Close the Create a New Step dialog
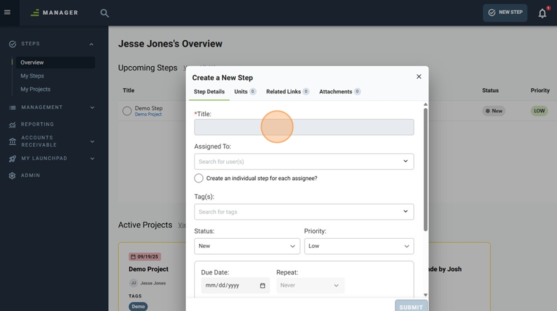Image resolution: width=557 pixels, height=311 pixels. pos(419,77)
